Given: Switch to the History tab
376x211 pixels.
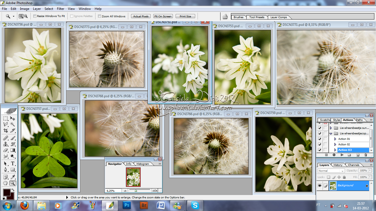Looking at the screenshot, I should 338,165.
